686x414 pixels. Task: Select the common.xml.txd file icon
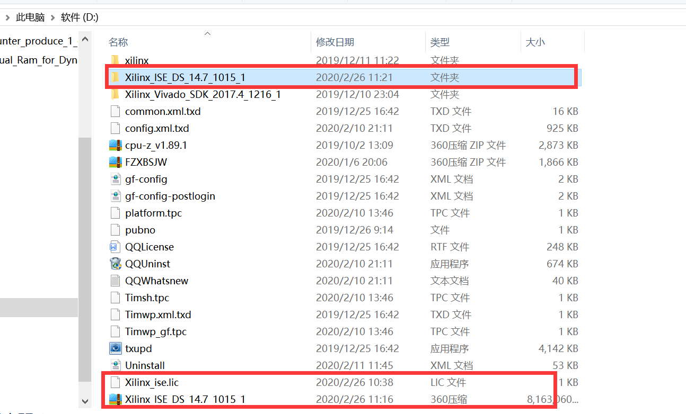click(115, 111)
